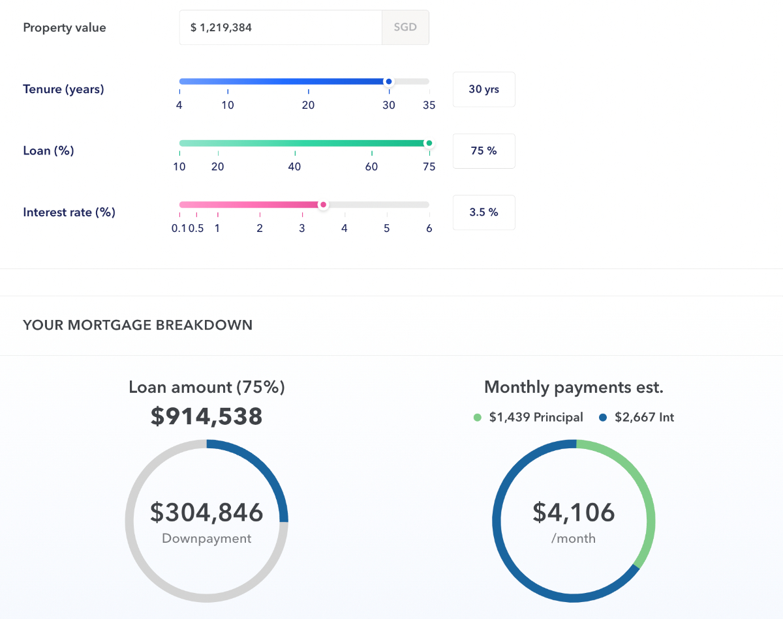Focus the 30 yrs tenure value box
Viewport: 783px width, 619px height.
(x=484, y=89)
